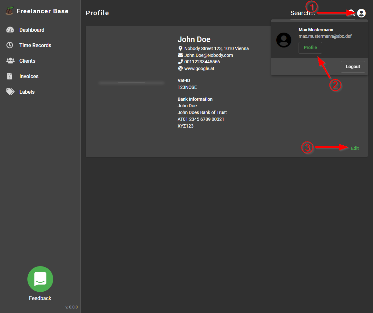Screen dimensions: 373x313
Task: Click the address 'Nobody Street 123, 1010 Vienna'
Action: pyautogui.click(x=216, y=48)
